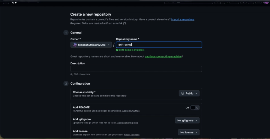Click the 'Off' label beside README switch

[187, 108]
